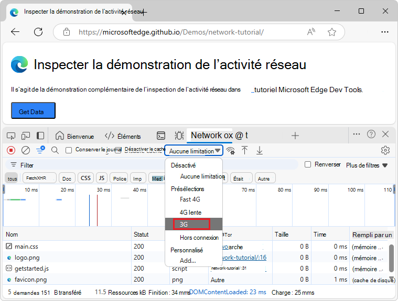This screenshot has height=301, width=398.
Task: Toggle the device emulation icon
Action: (26, 136)
